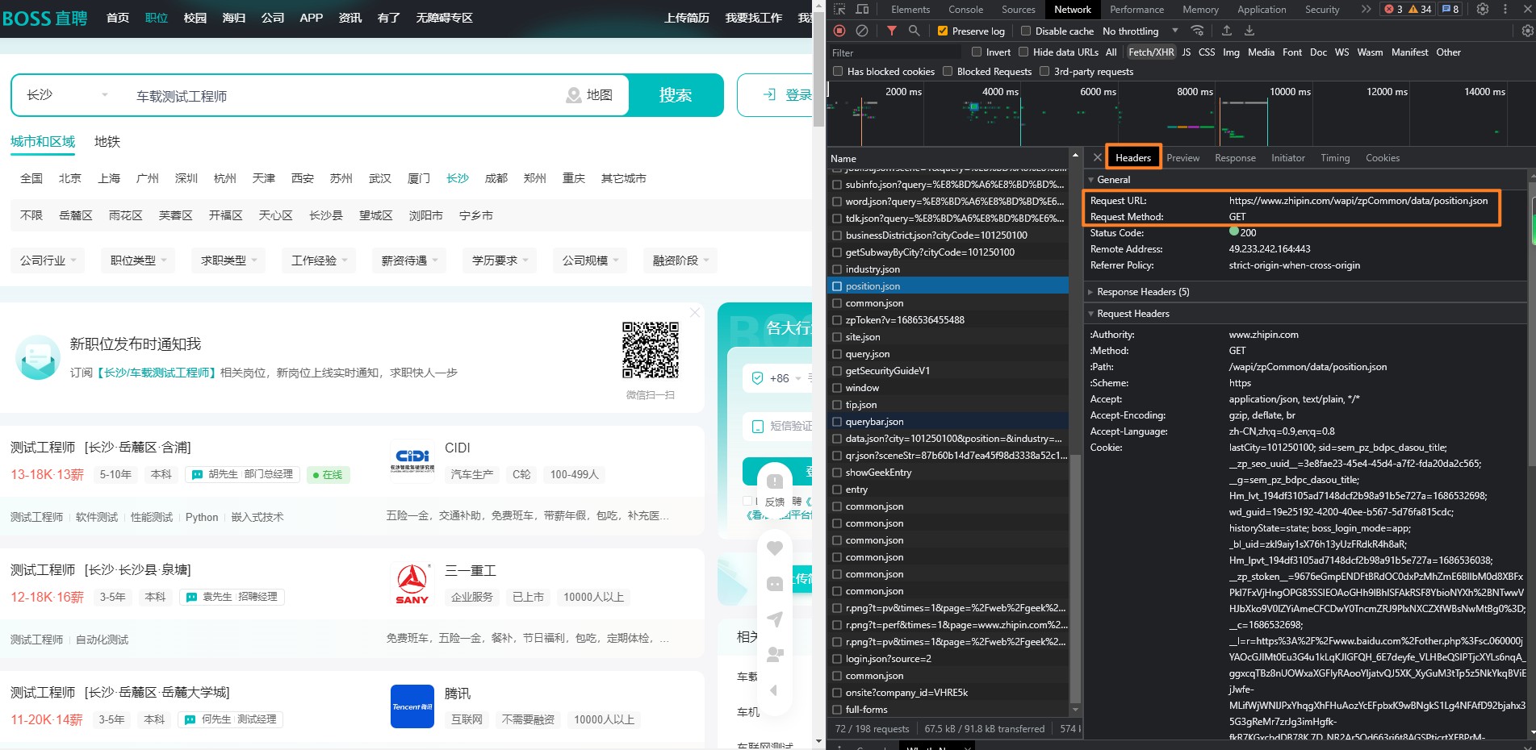Click the map pin icon in search bar
This screenshot has width=1536, height=750.
(x=573, y=95)
